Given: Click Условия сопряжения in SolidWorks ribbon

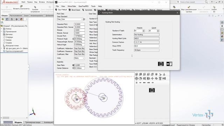Looking at the screenshot, I should pyautogui.click(x=35, y=9).
